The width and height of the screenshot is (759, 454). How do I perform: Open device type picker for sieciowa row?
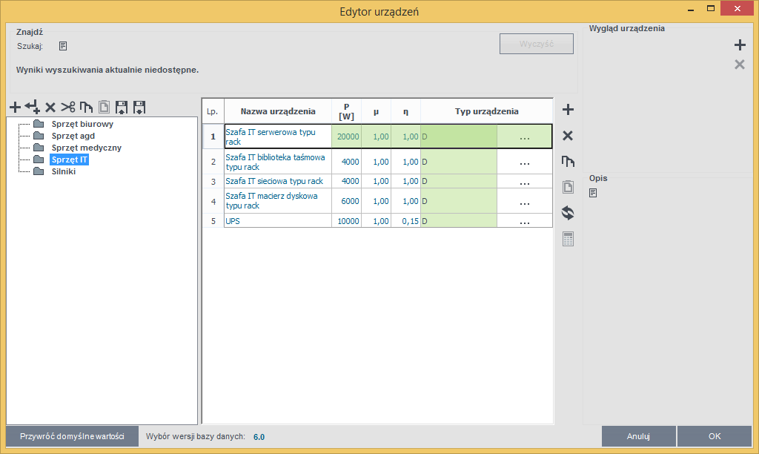coord(524,181)
